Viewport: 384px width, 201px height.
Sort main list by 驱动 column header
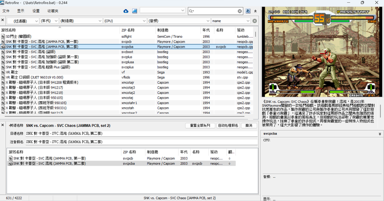coord(244,30)
